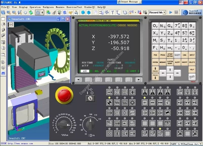Toggle handwheel mode button with dial icon
This screenshot has width=203, height=146.
(x=133, y=103)
